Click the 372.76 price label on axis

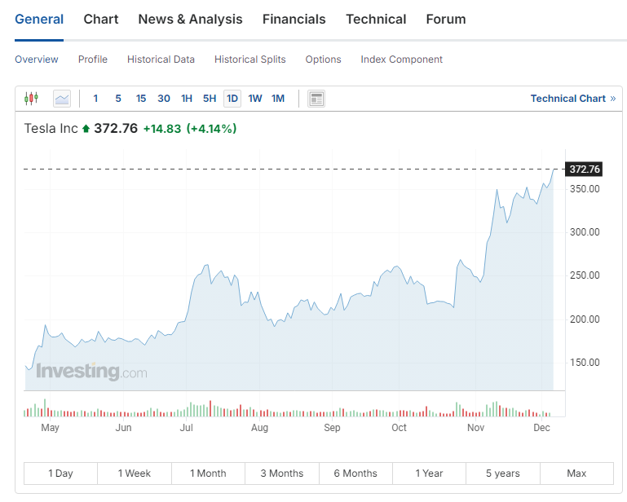coord(584,169)
